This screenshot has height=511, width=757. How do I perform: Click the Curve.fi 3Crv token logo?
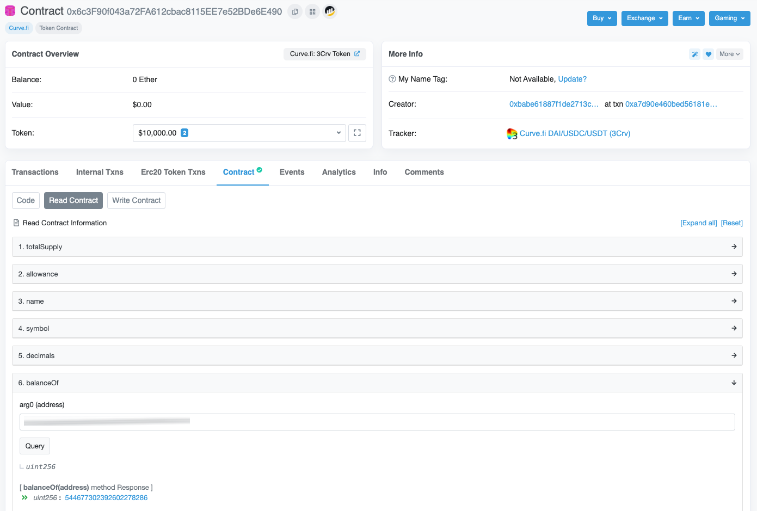[512, 134]
